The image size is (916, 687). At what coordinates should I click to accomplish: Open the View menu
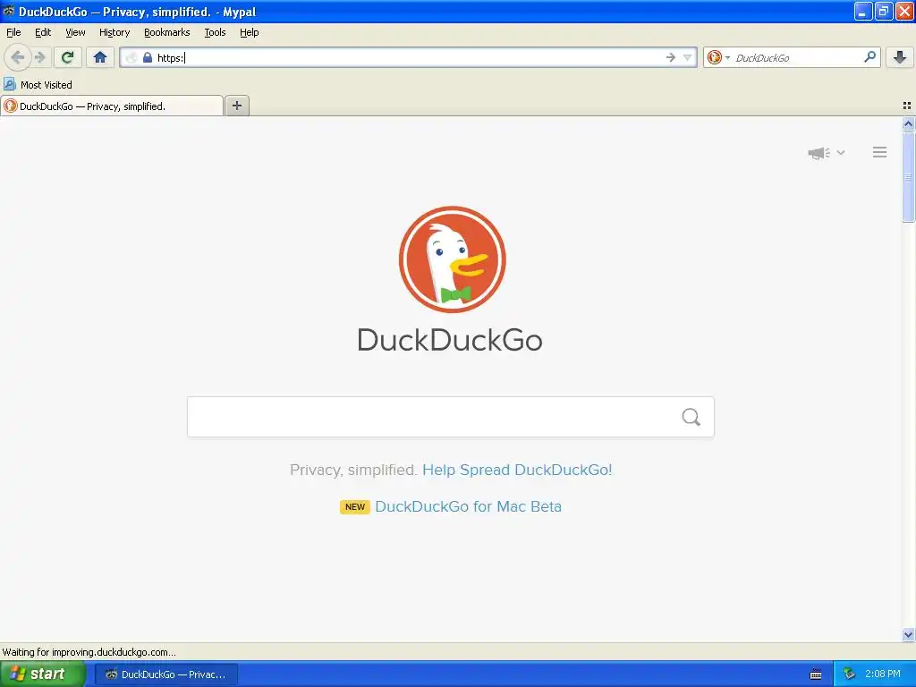(x=75, y=32)
